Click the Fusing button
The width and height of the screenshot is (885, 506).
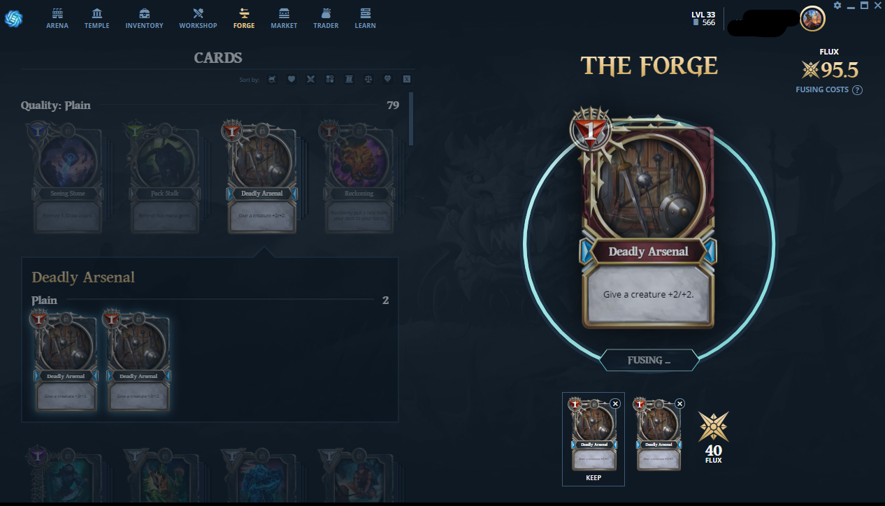click(x=649, y=360)
